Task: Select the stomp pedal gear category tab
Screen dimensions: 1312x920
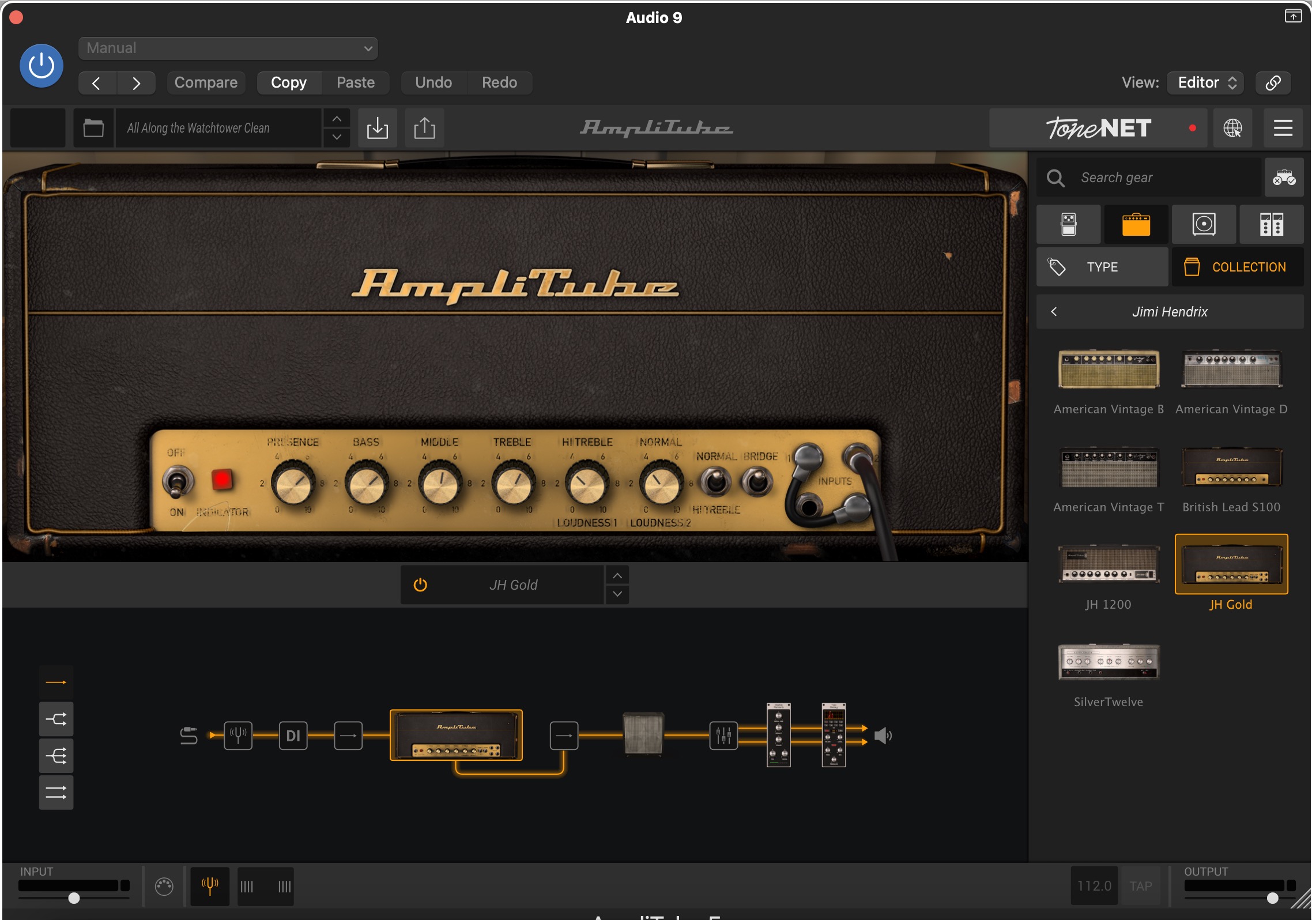Action: (1069, 224)
